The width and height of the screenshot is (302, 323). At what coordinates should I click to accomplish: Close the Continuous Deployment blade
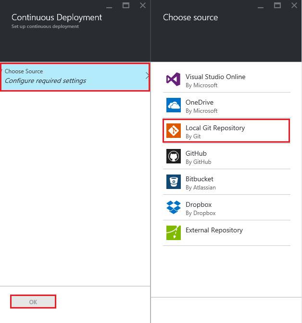(x=143, y=5)
